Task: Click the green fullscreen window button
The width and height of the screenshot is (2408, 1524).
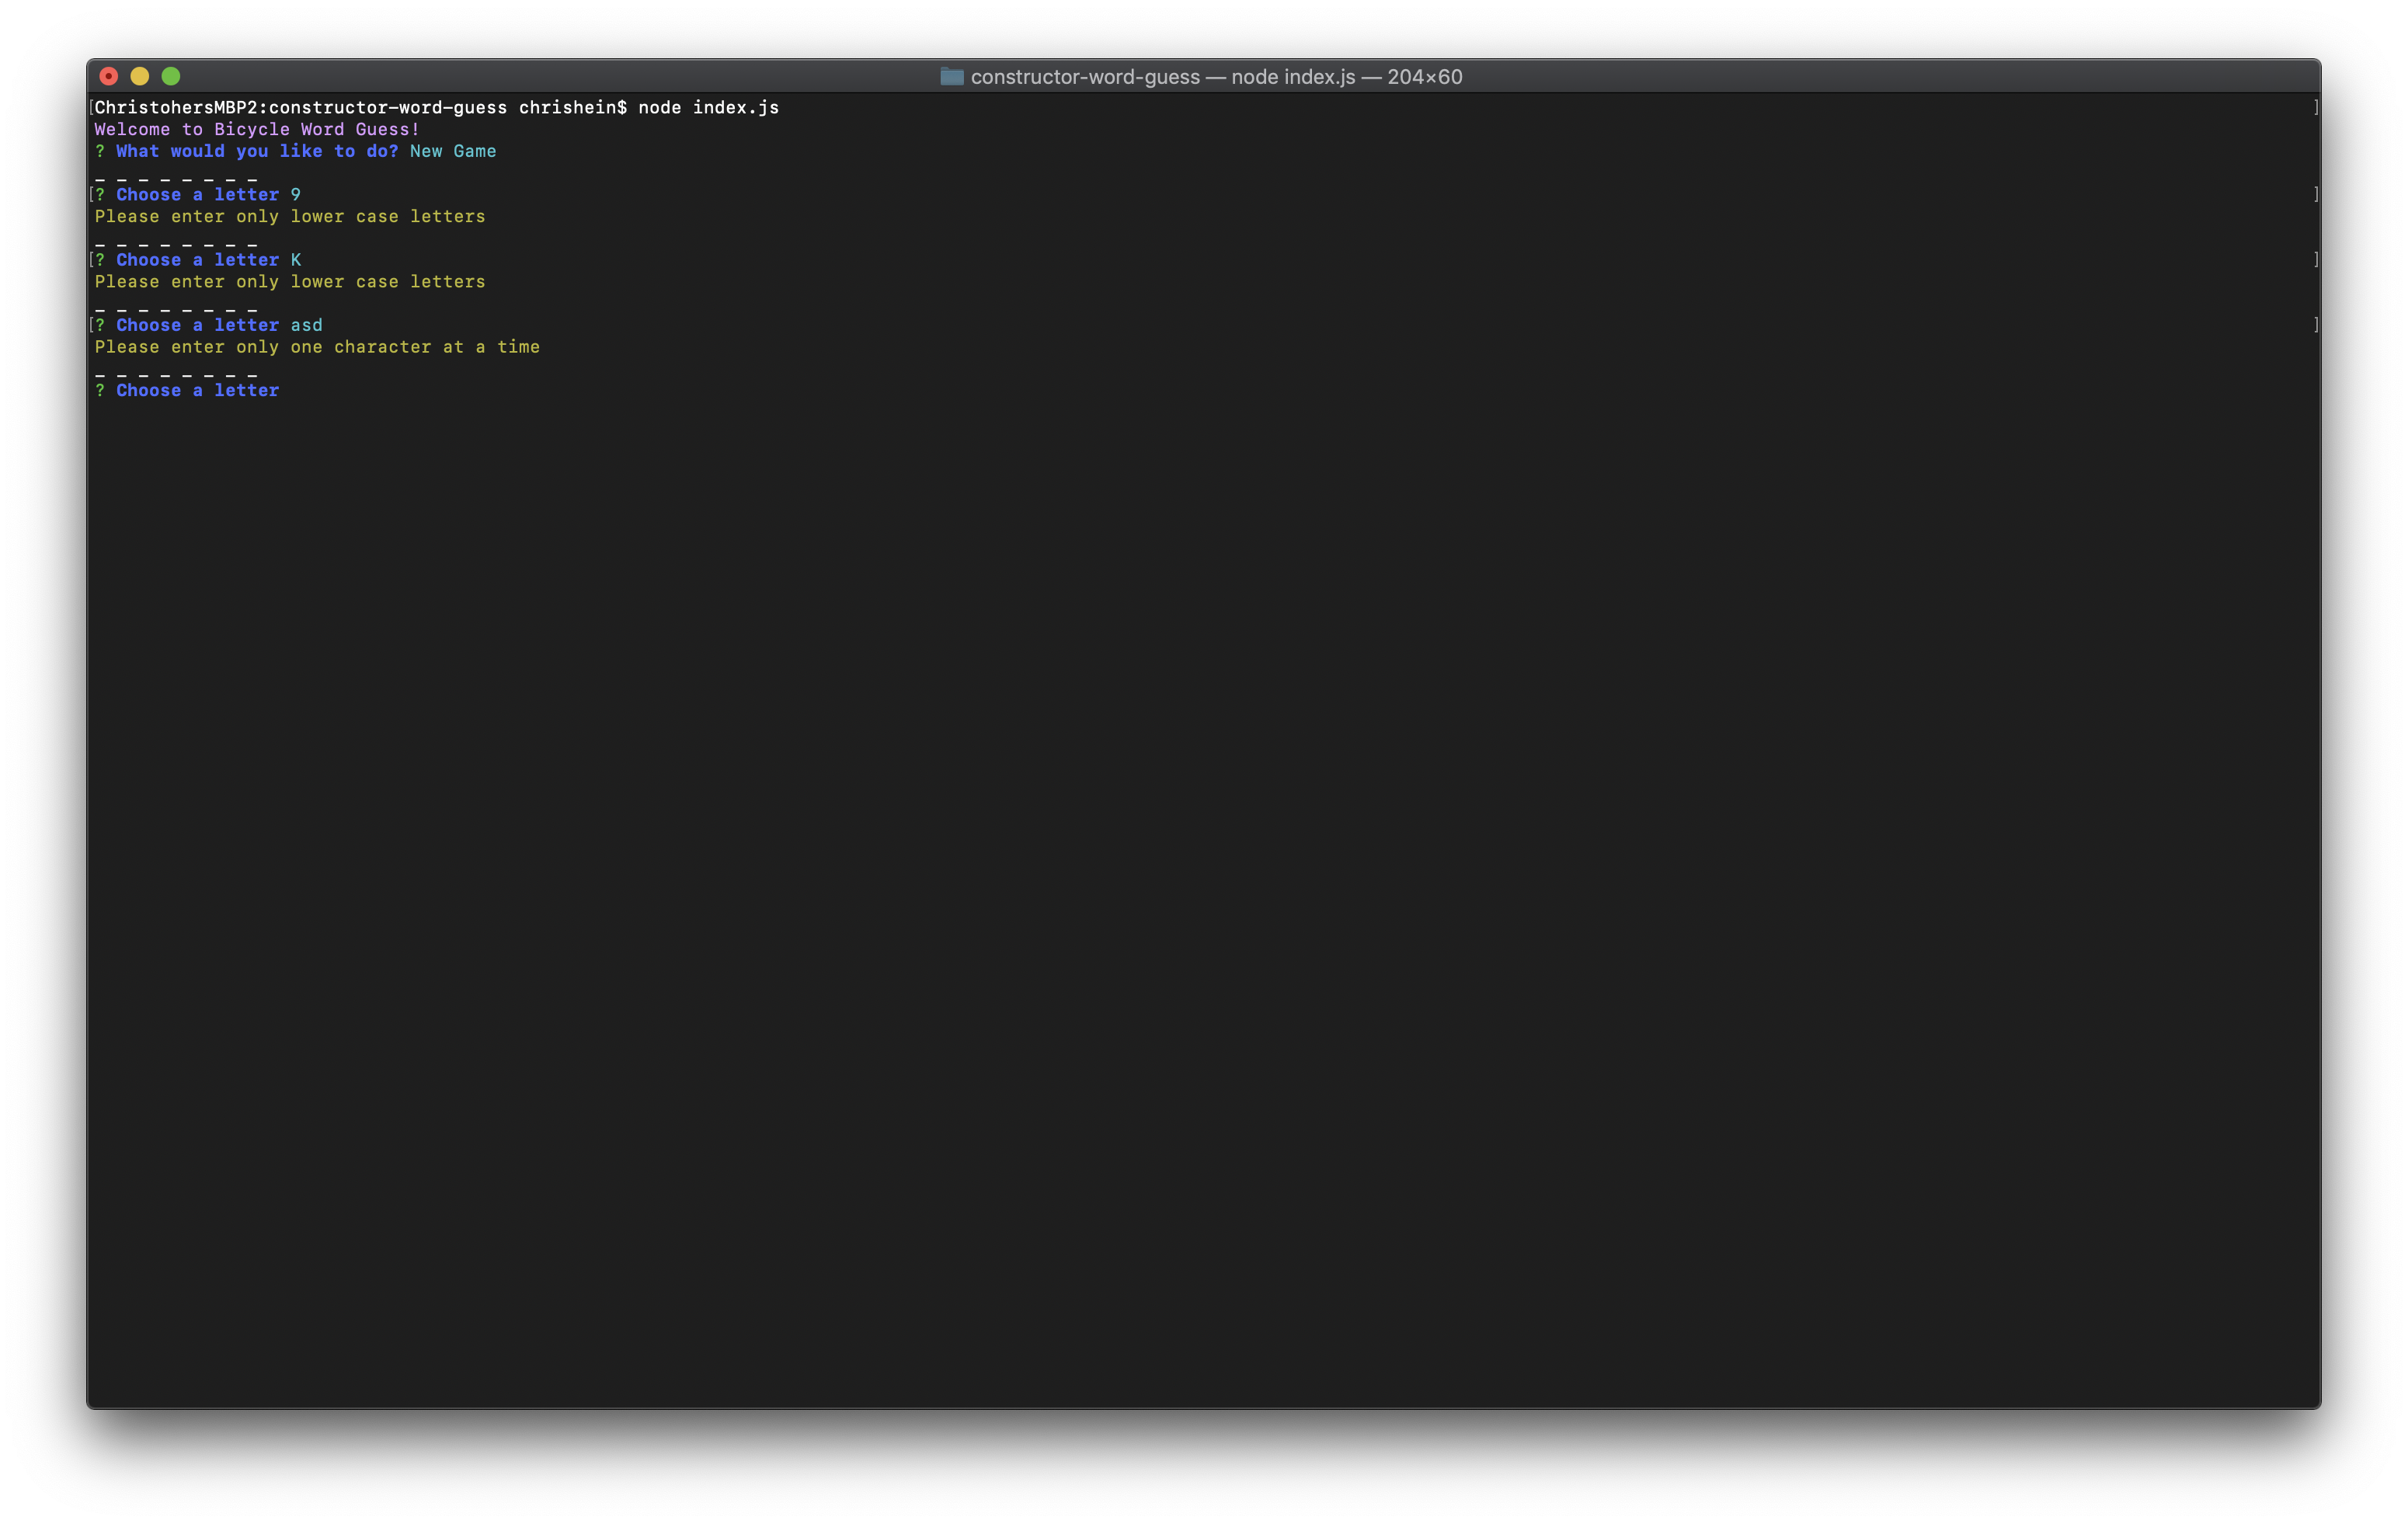Action: tap(171, 76)
